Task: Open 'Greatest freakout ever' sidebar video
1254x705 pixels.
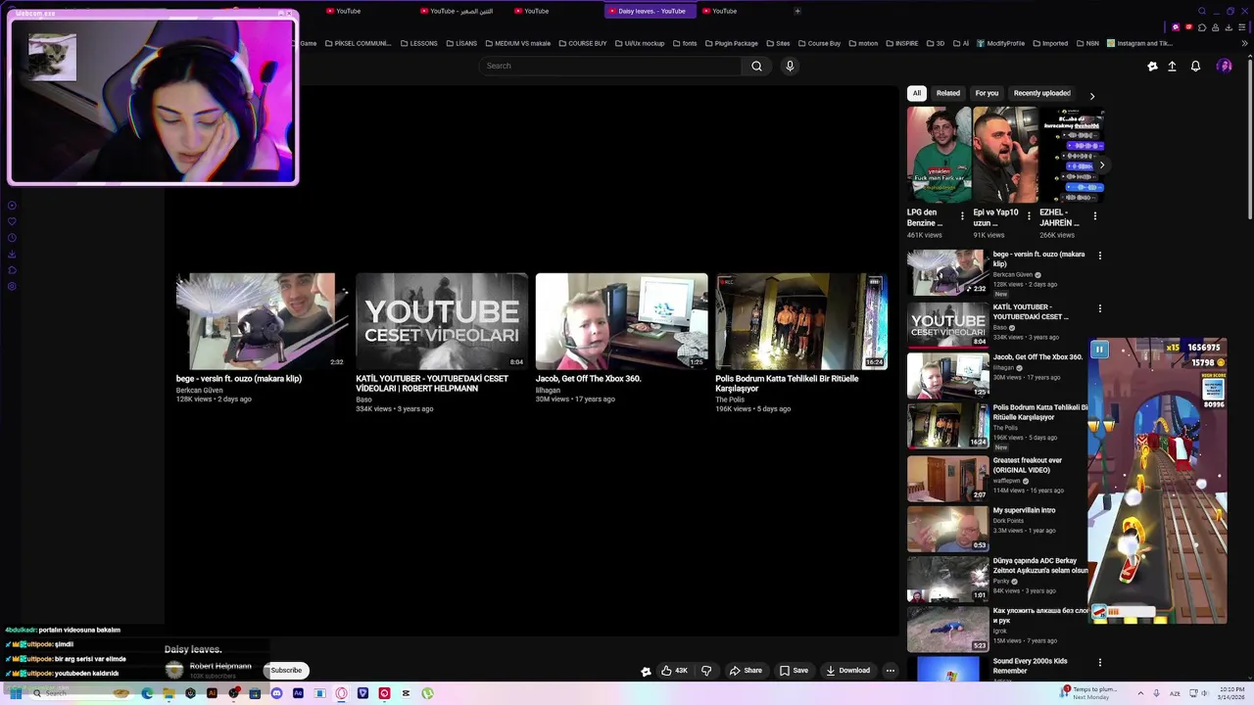Action: point(947,478)
